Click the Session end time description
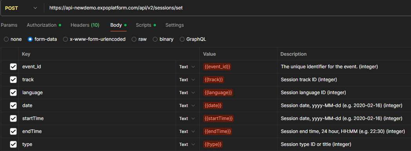The height and width of the screenshot is (151, 411). point(342,131)
